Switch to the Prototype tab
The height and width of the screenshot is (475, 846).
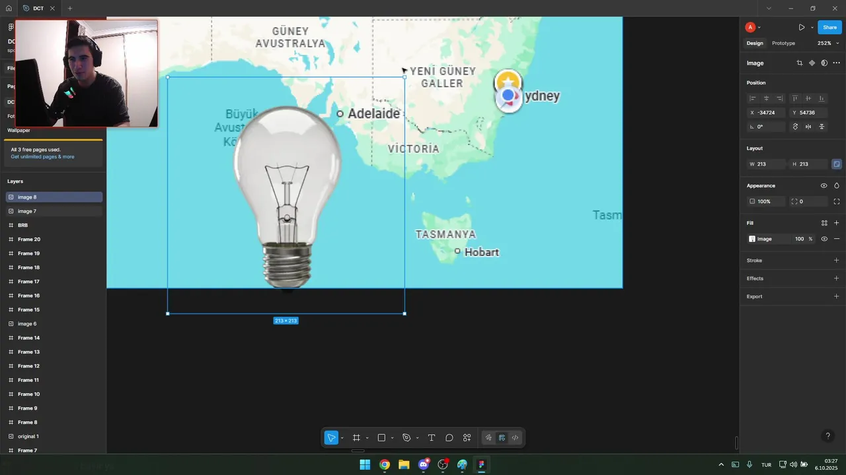click(x=783, y=44)
